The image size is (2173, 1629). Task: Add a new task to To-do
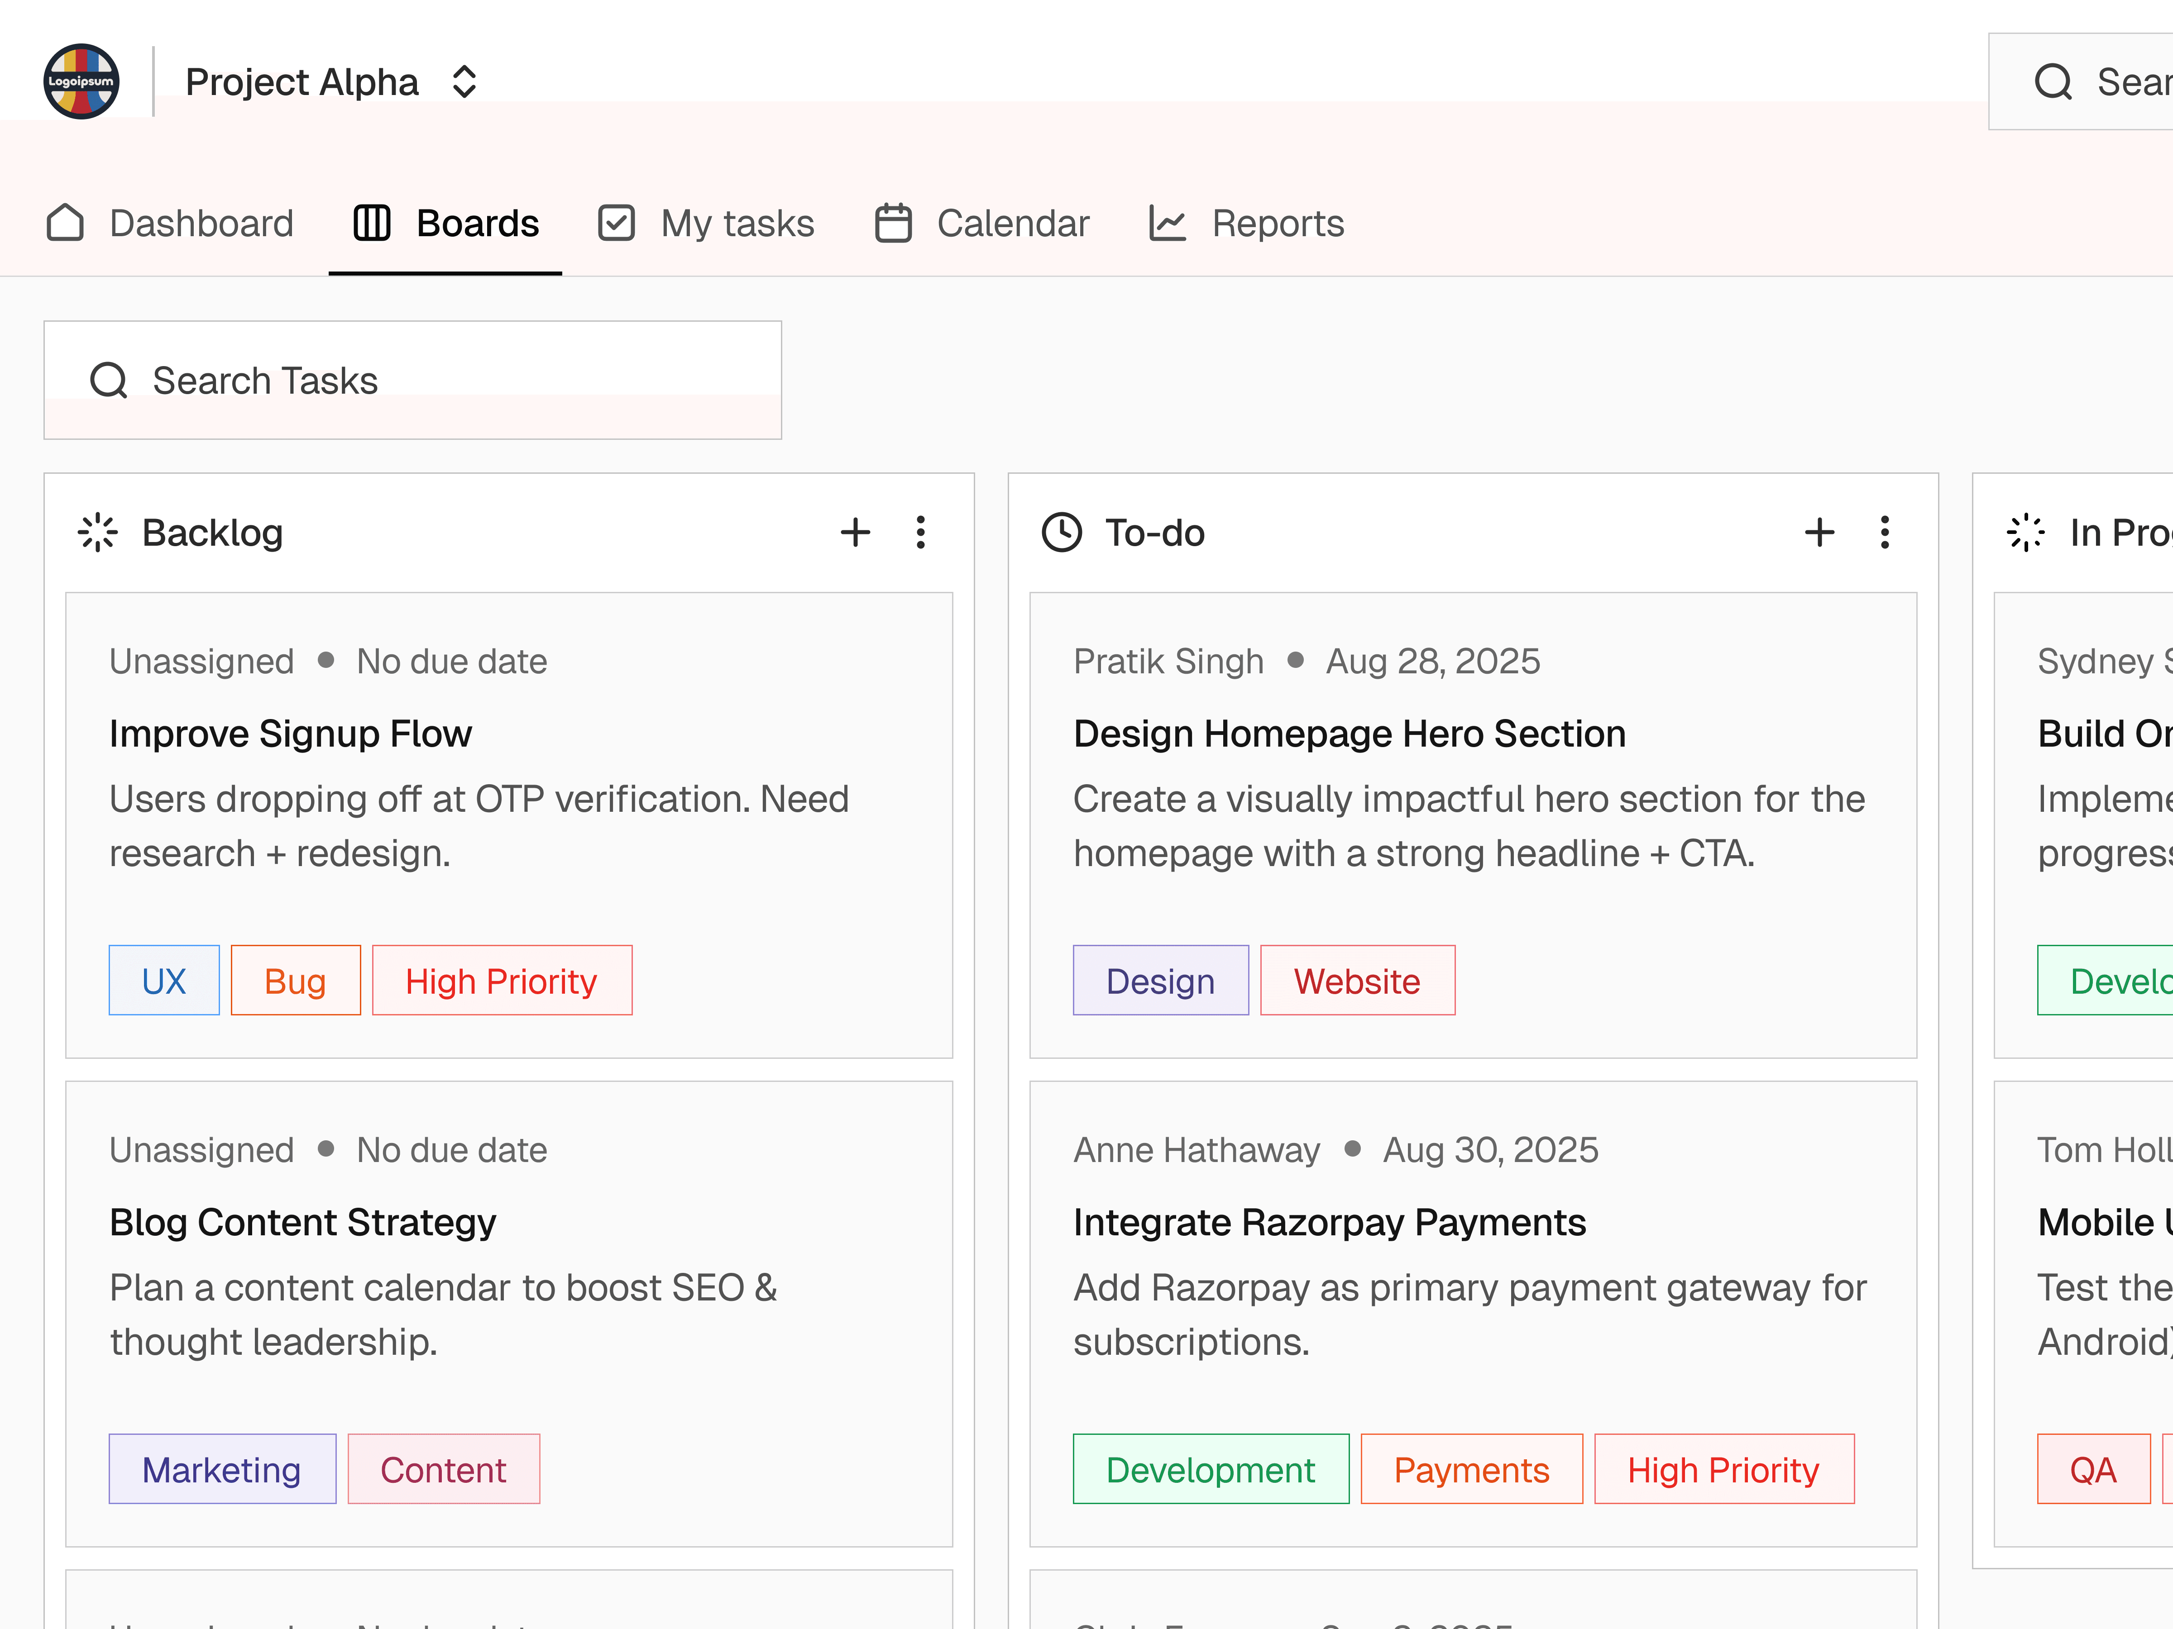(1819, 532)
